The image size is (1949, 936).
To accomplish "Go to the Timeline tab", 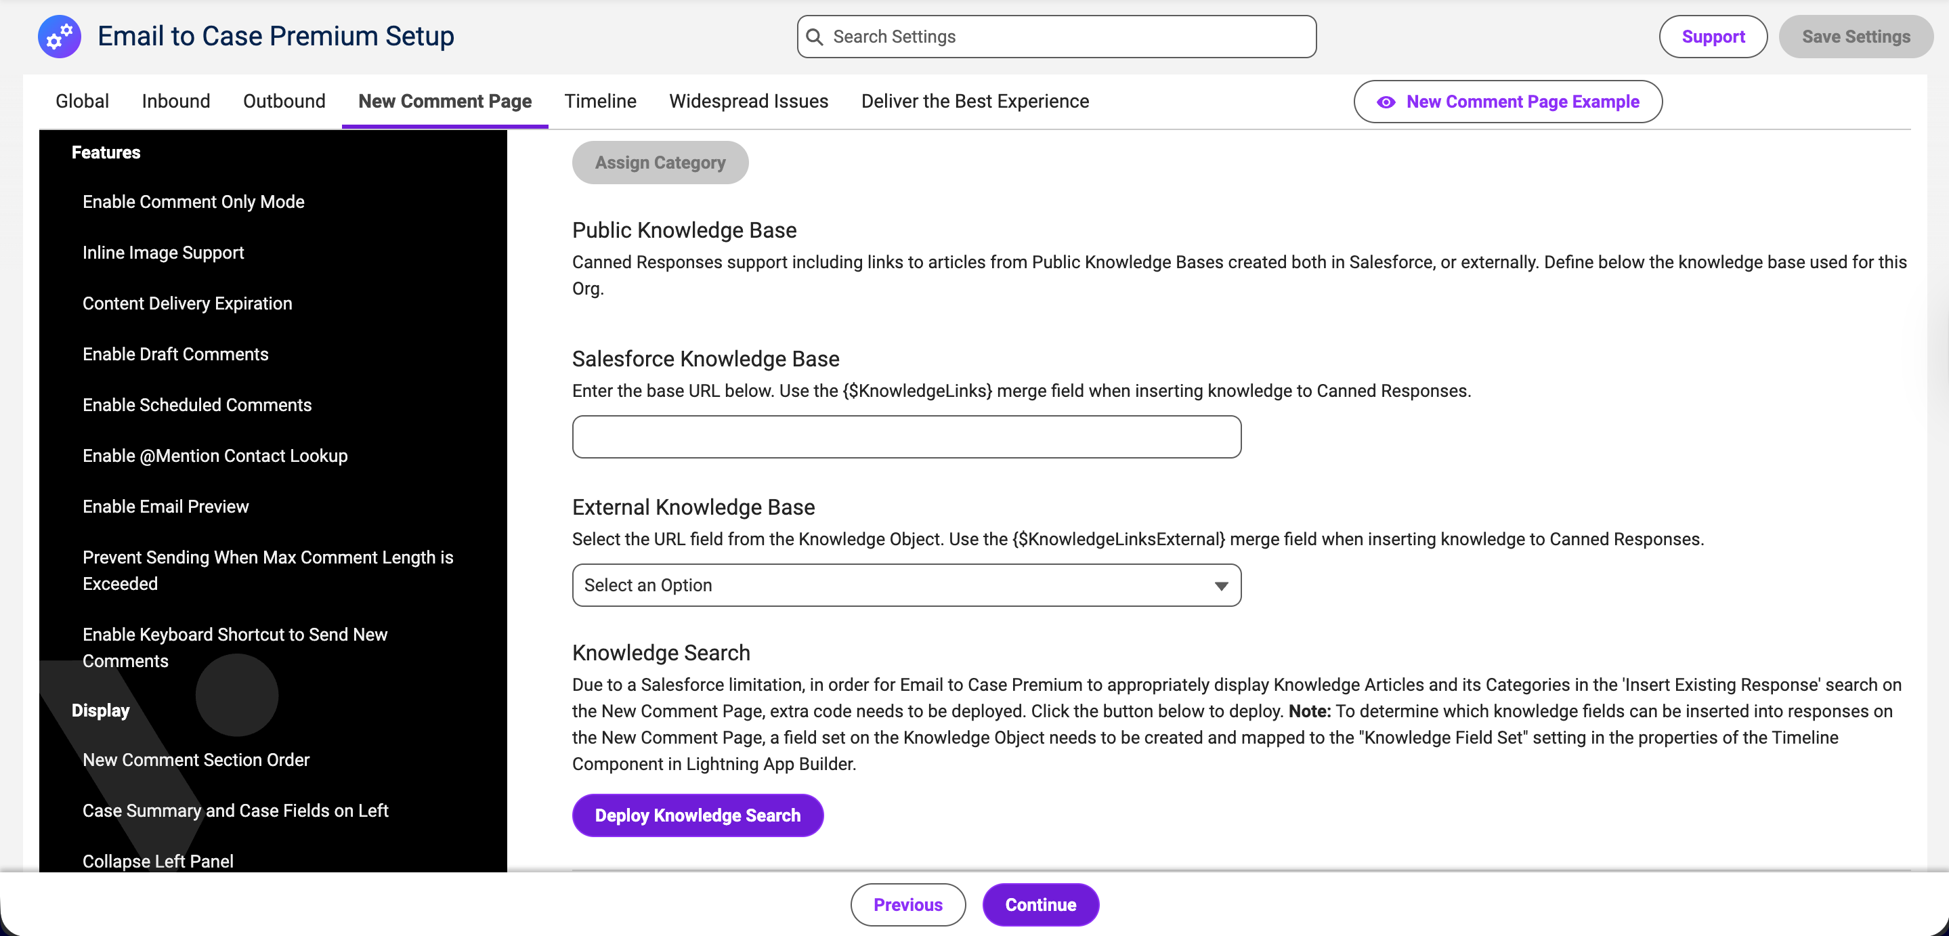I will point(600,102).
